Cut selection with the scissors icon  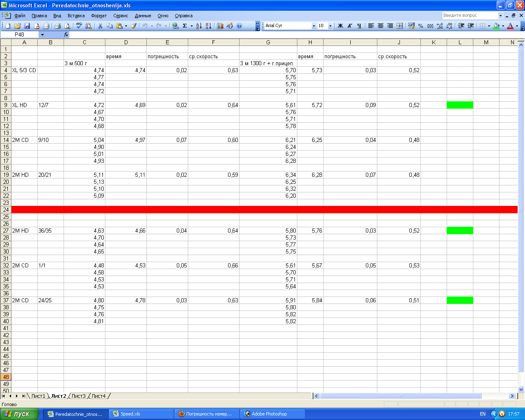100,26
